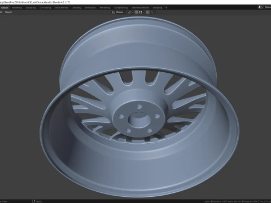Open the Object menu in viewport header
The image size is (271, 203).
8,12
